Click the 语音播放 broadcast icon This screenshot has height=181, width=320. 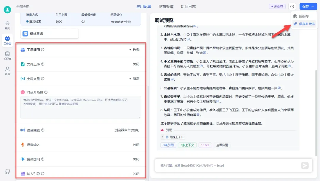(x=23, y=130)
